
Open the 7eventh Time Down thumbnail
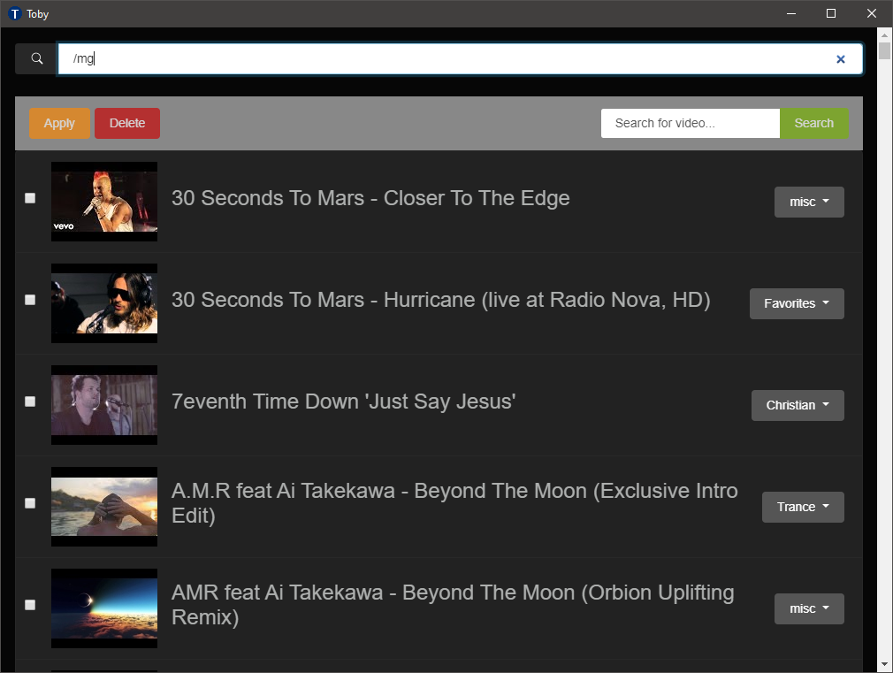tap(104, 405)
